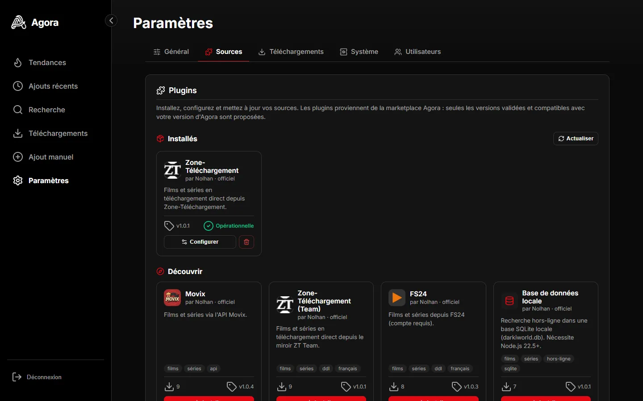The height and width of the screenshot is (401, 643).
Task: Click the français tag on FS24 card
Action: 460,368
